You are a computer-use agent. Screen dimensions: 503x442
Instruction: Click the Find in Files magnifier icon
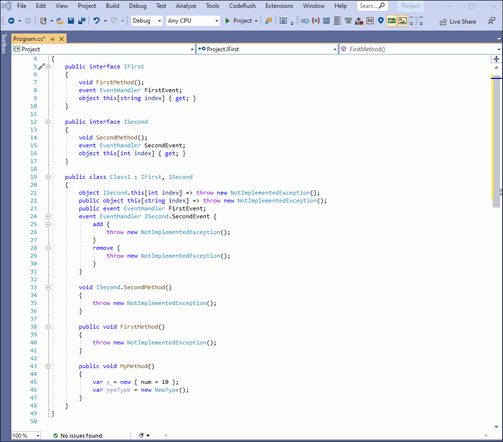pos(268,21)
